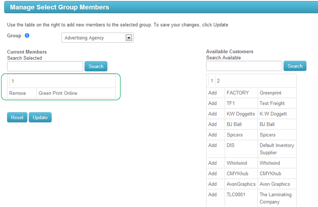Image resolution: width=318 pixels, height=207 pixels.
Task: Add KW Doggetts customer to group
Action: tap(212, 114)
